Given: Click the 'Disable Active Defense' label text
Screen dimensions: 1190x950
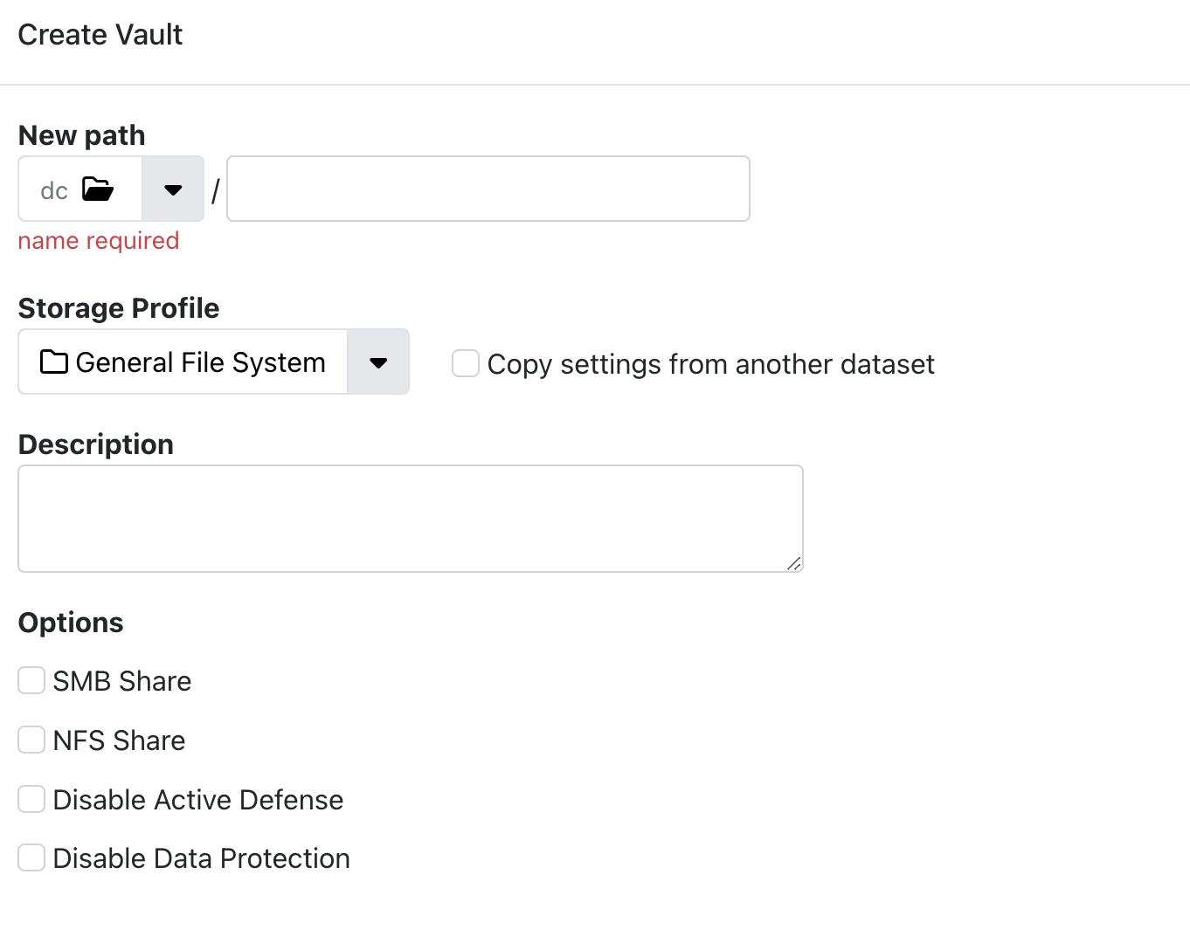Looking at the screenshot, I should [198, 800].
